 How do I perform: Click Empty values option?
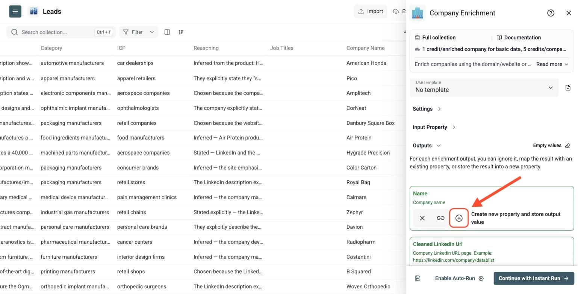click(x=547, y=145)
